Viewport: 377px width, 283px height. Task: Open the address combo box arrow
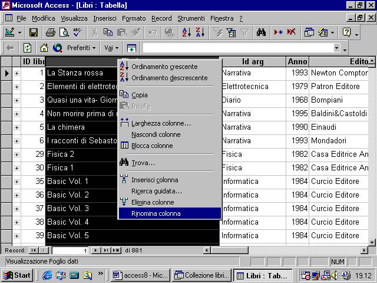337,48
